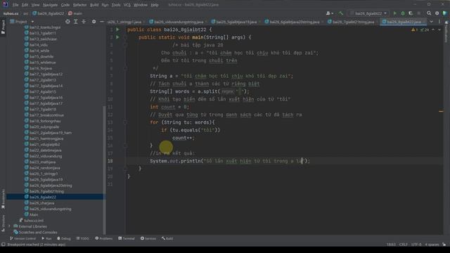The width and height of the screenshot is (450, 253).
Task: Open Run tool window at bottom
Action: [46, 238]
